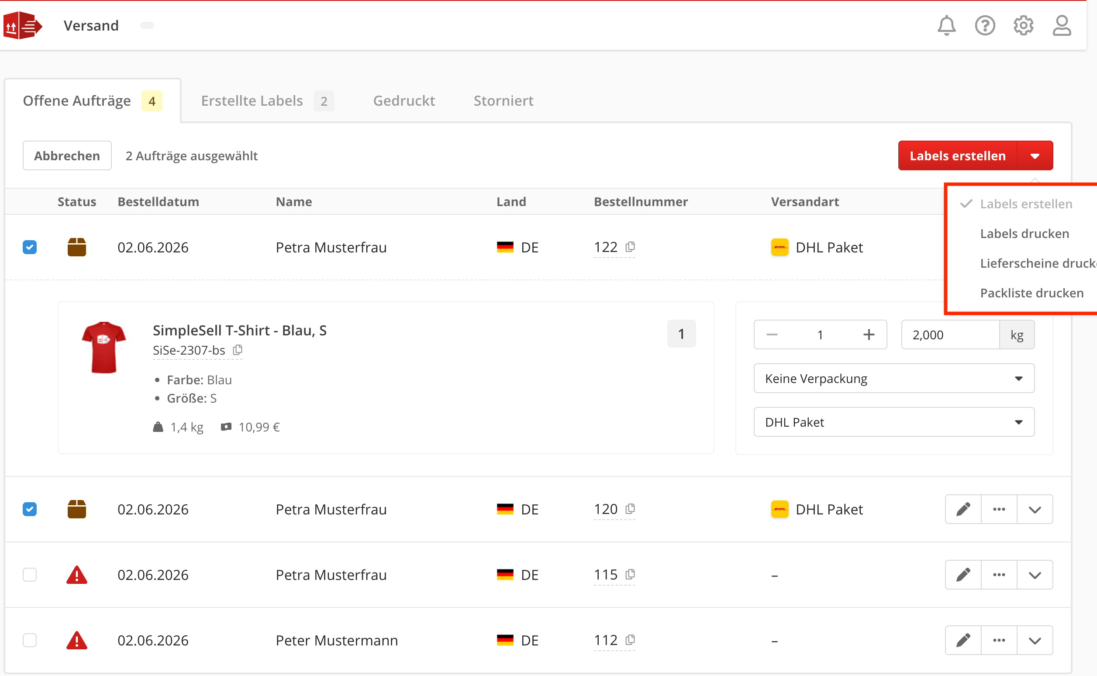Select order 112 checkbox
Image resolution: width=1097 pixels, height=676 pixels.
click(x=30, y=640)
